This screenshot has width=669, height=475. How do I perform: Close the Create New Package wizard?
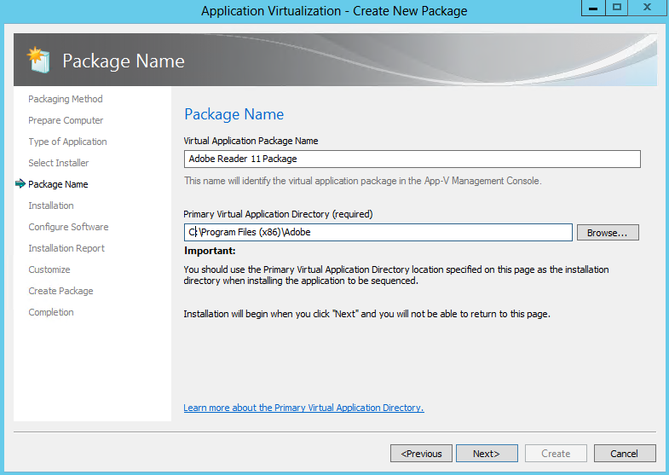pos(647,8)
